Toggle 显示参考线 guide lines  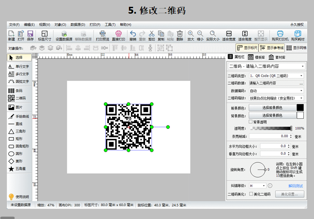pyautogui.click(x=271, y=48)
